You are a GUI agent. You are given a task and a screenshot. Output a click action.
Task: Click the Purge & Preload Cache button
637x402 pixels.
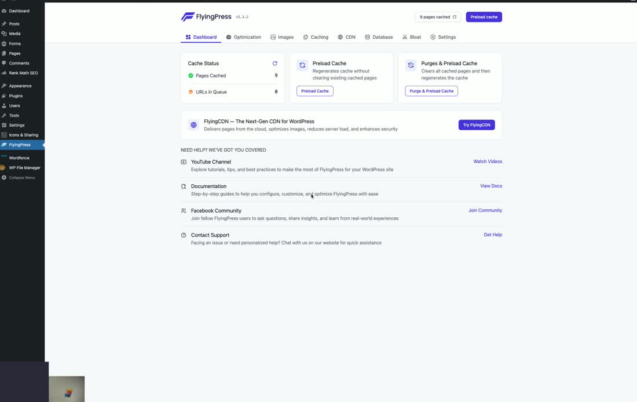click(x=431, y=91)
